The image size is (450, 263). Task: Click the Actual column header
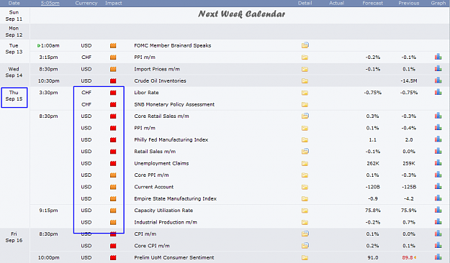[x=336, y=3]
